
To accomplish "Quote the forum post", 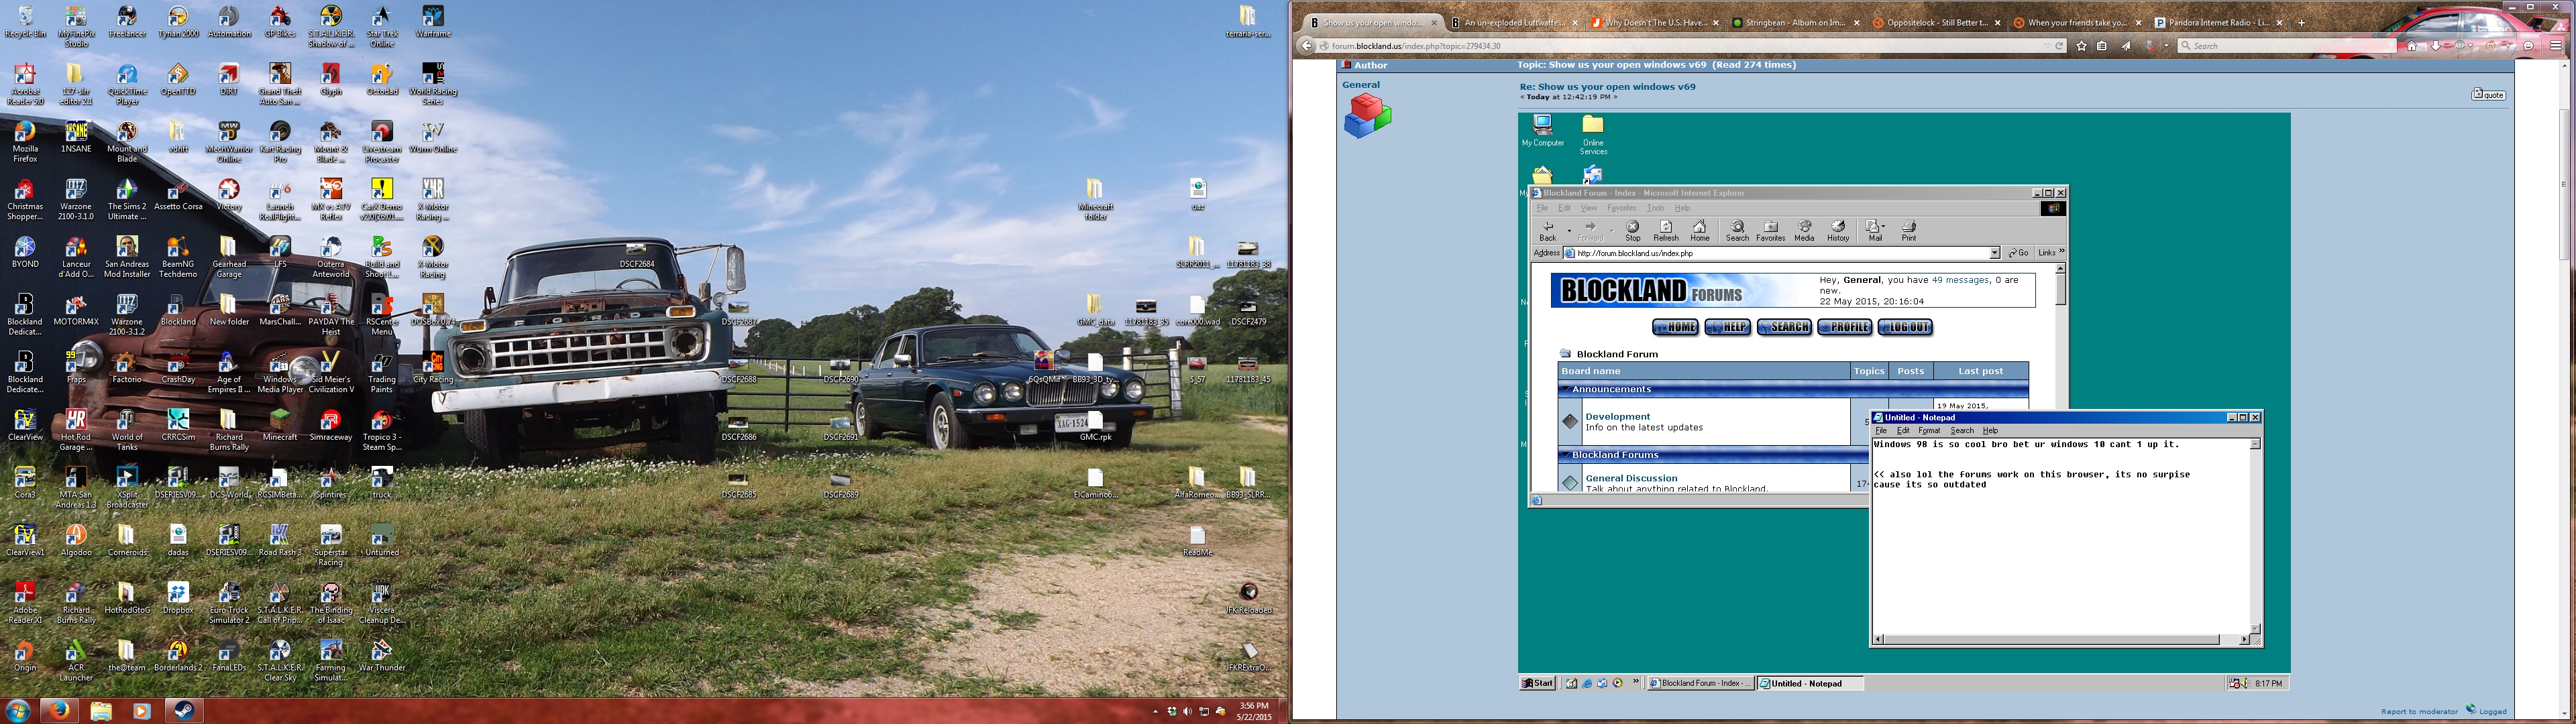I will coord(2488,94).
